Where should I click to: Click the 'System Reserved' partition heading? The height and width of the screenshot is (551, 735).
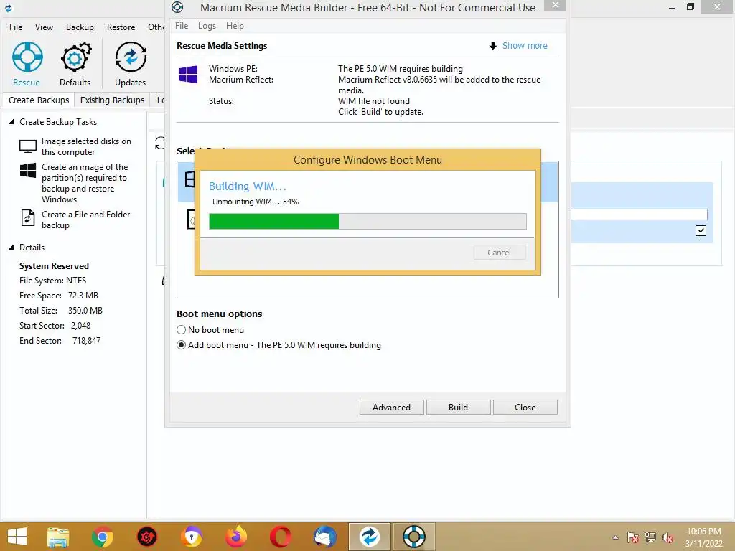[x=54, y=266]
